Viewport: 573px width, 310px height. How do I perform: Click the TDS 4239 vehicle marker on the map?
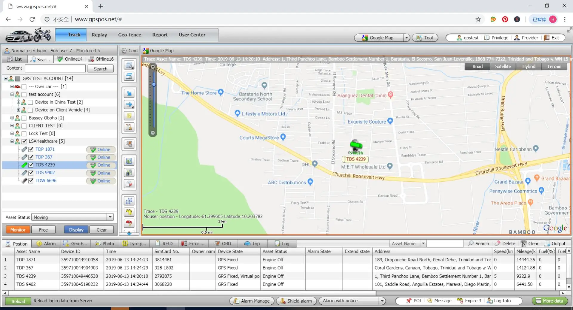click(x=356, y=145)
